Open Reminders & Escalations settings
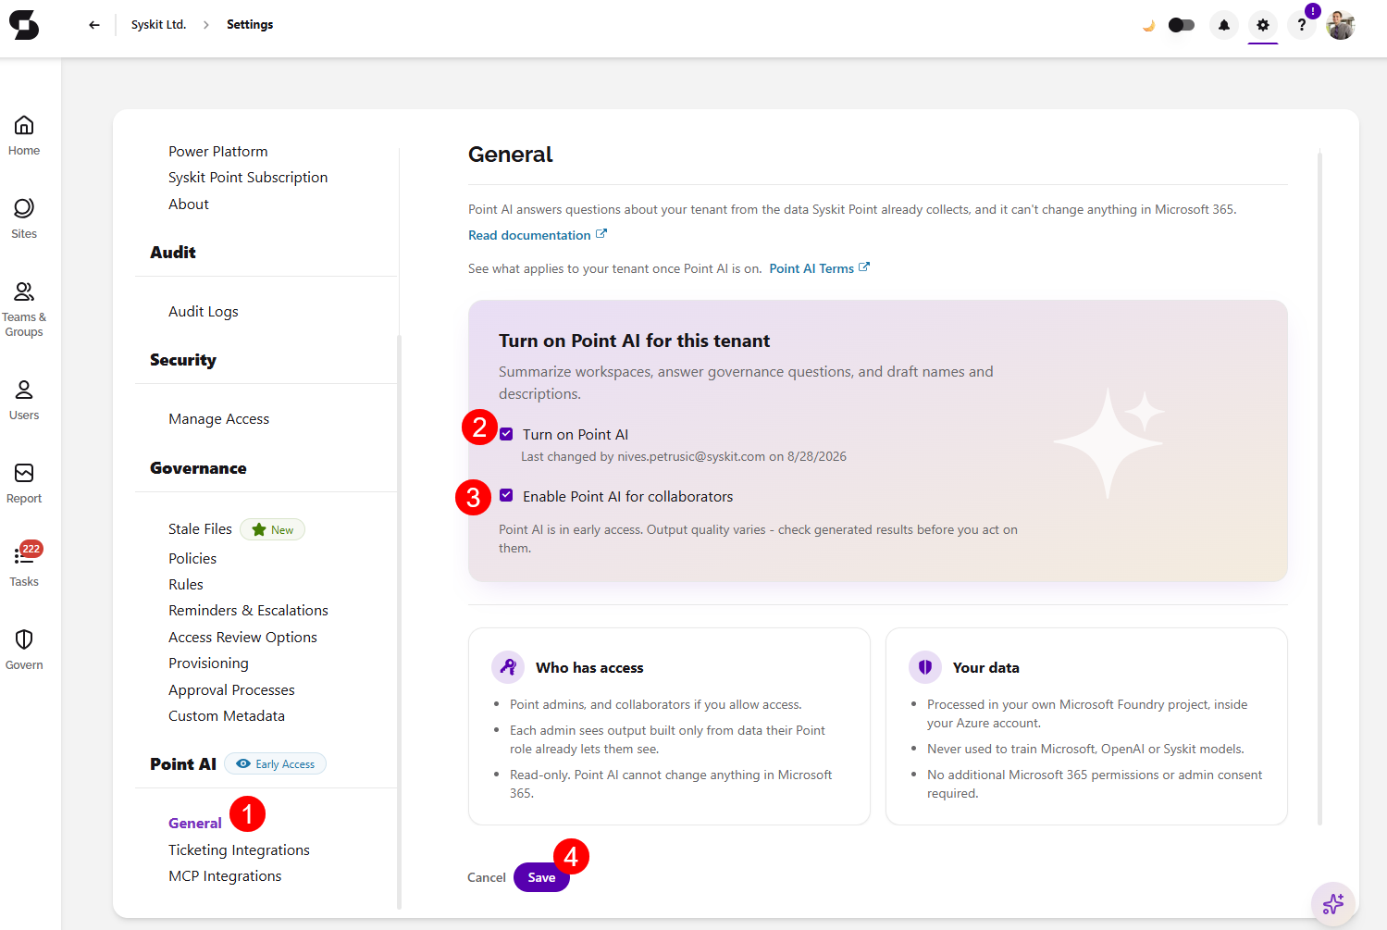Viewport: 1387px width, 930px height. click(248, 611)
